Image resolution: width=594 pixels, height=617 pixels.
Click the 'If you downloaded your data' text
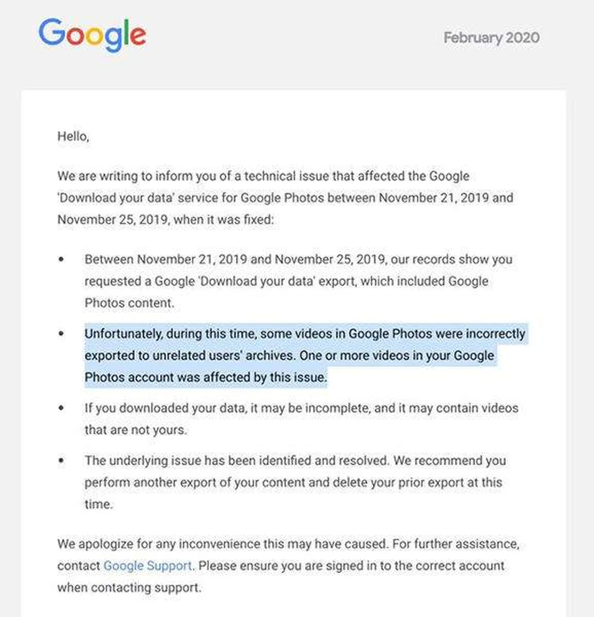(301, 418)
